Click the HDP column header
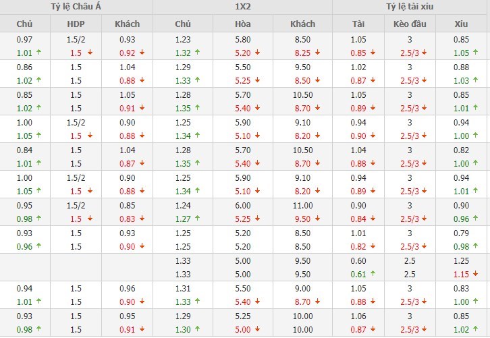 click(76, 24)
